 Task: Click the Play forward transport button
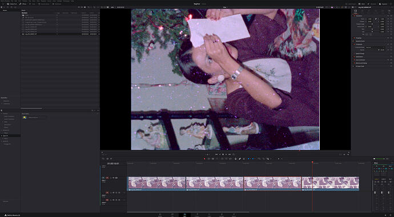tap(226, 154)
